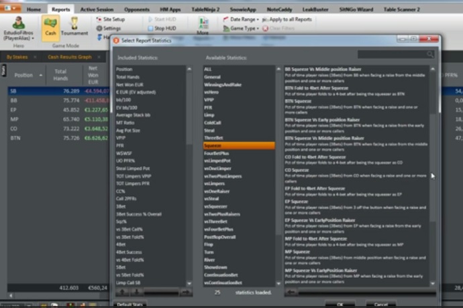
Task: Click the Default Stats button
Action: [x=130, y=305]
